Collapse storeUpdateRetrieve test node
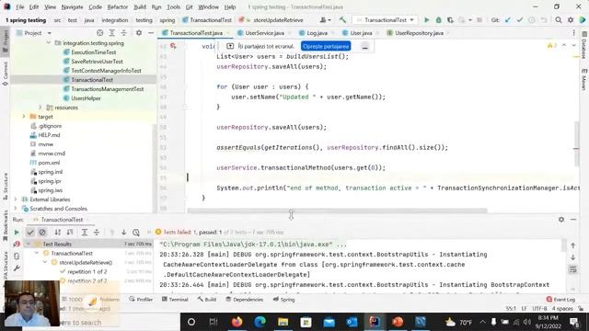This screenshot has width=589, height=331. coord(45,262)
